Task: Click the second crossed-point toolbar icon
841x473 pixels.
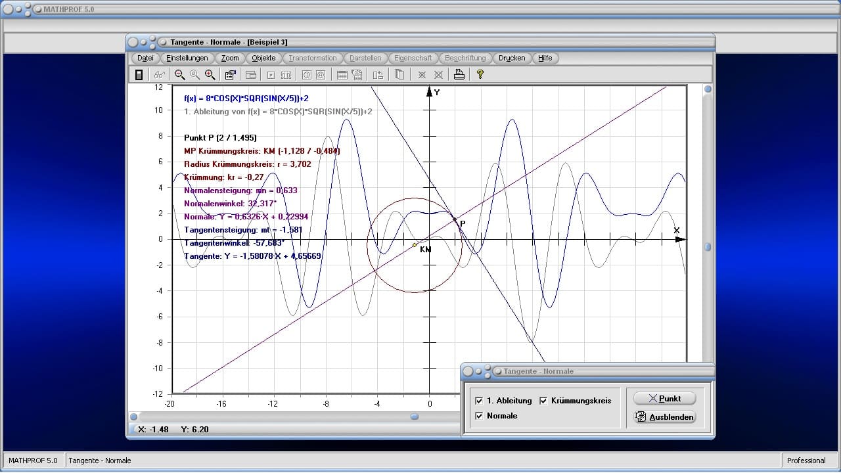Action: click(438, 75)
